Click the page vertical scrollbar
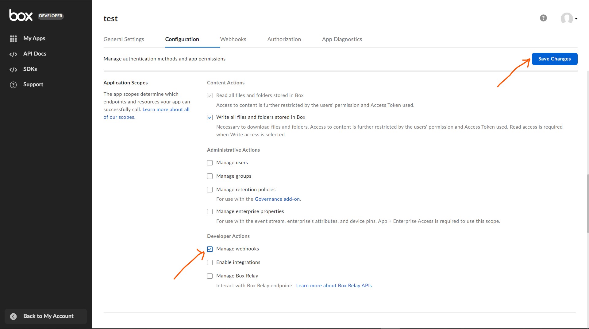 click(587, 203)
